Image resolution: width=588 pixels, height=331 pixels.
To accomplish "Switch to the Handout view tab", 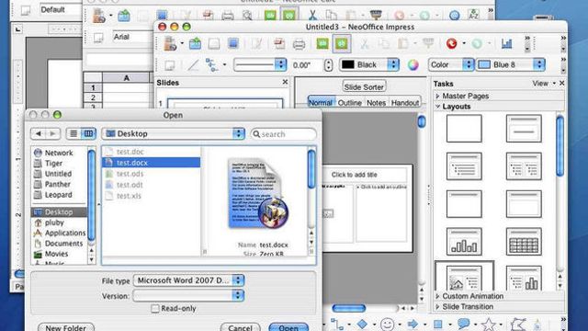I will click(405, 102).
